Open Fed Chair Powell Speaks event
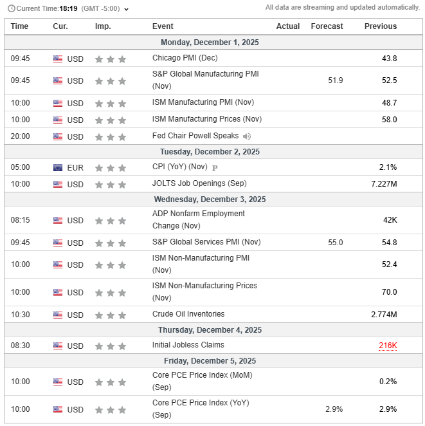The height and width of the screenshot is (426, 425). (195, 136)
